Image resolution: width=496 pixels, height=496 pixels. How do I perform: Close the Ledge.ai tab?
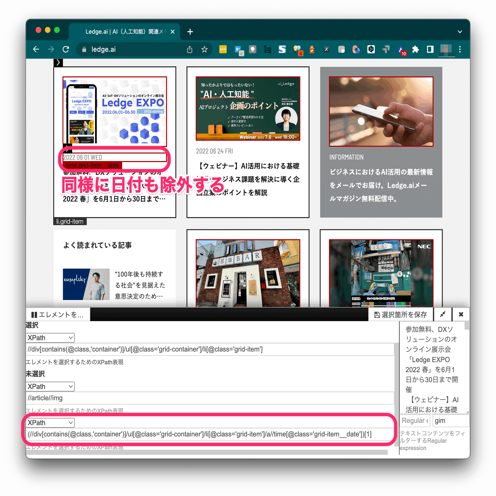click(173, 32)
